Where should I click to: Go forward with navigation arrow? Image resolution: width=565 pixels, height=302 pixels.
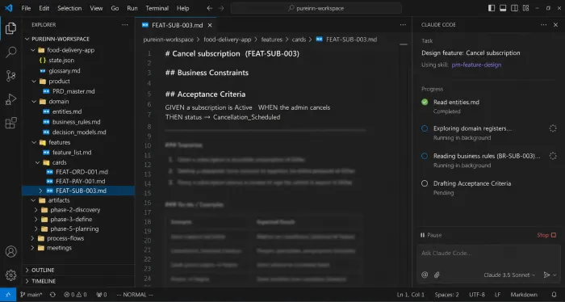click(x=221, y=8)
